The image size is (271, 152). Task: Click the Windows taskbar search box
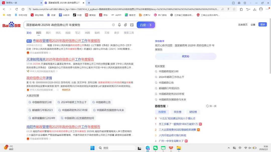tap(116, 148)
